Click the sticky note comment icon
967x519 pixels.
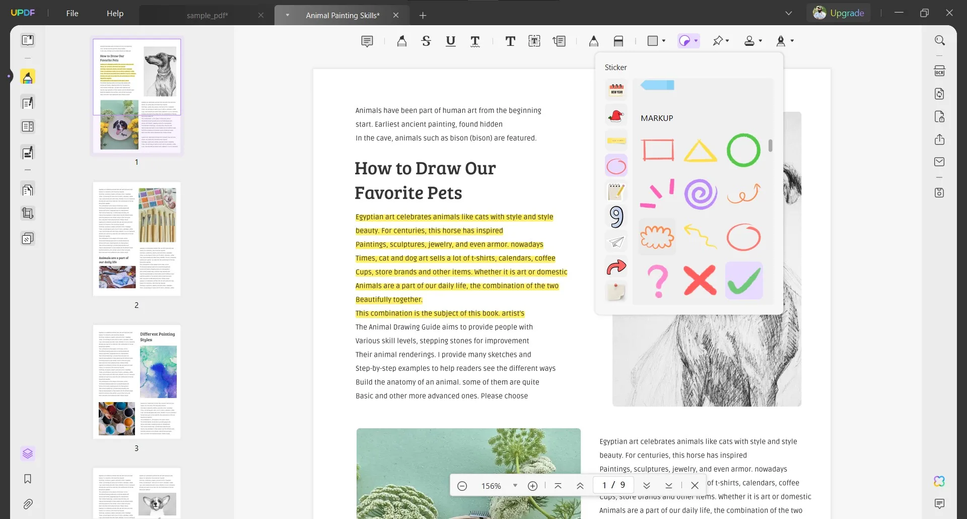tap(367, 41)
